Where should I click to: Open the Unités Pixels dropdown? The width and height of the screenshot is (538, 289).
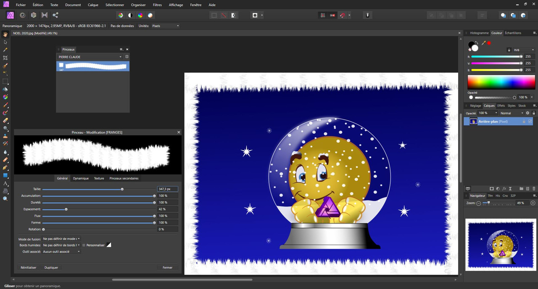165,26
